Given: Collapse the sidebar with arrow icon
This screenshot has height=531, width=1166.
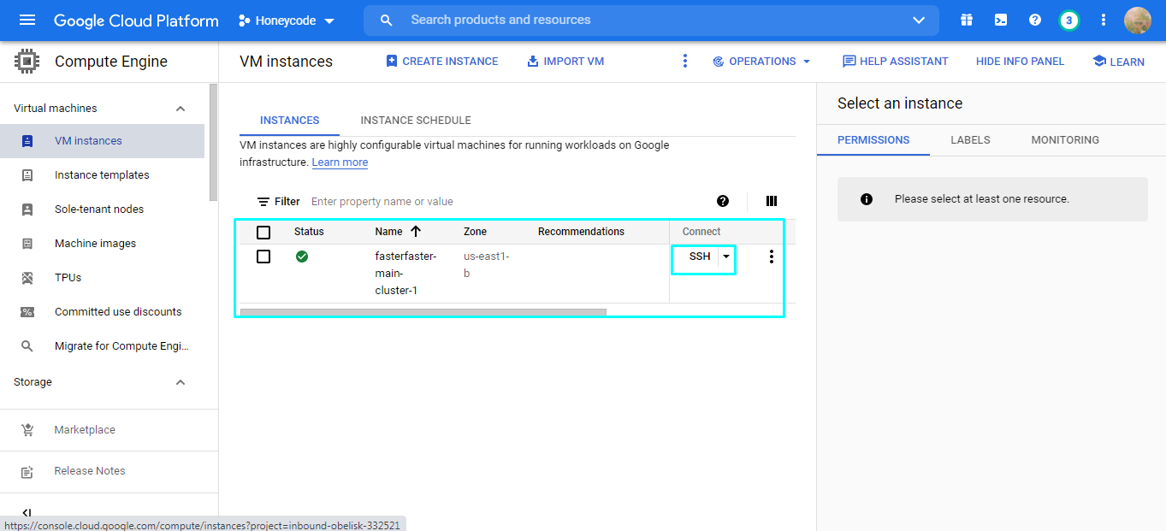Looking at the screenshot, I should pyautogui.click(x=27, y=513).
